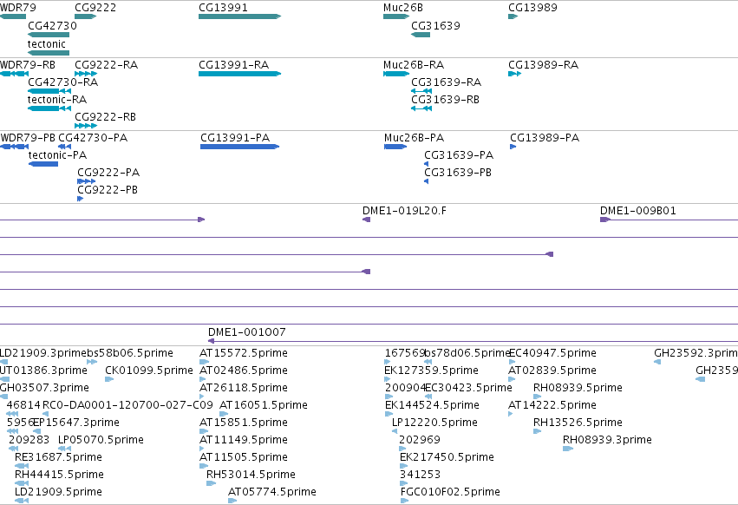738x505 pixels.
Task: Open transcript CG31639-RA label
Action: [446, 82]
